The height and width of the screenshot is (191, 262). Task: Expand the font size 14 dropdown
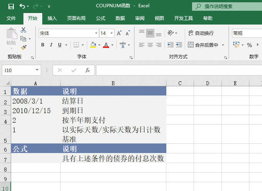click(112, 33)
